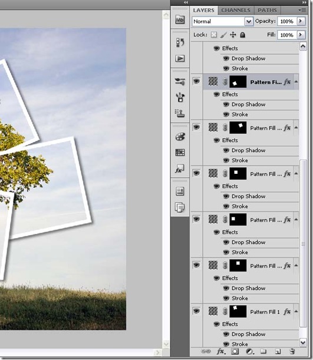Open the History panel icon
This screenshot has width=313, height=360.
pos(180,42)
